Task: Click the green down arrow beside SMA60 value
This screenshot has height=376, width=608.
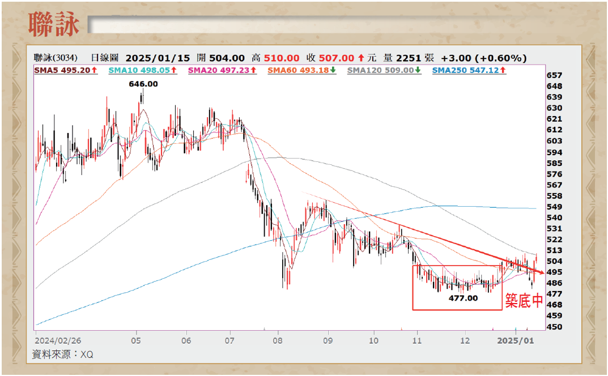Action: pyautogui.click(x=333, y=70)
